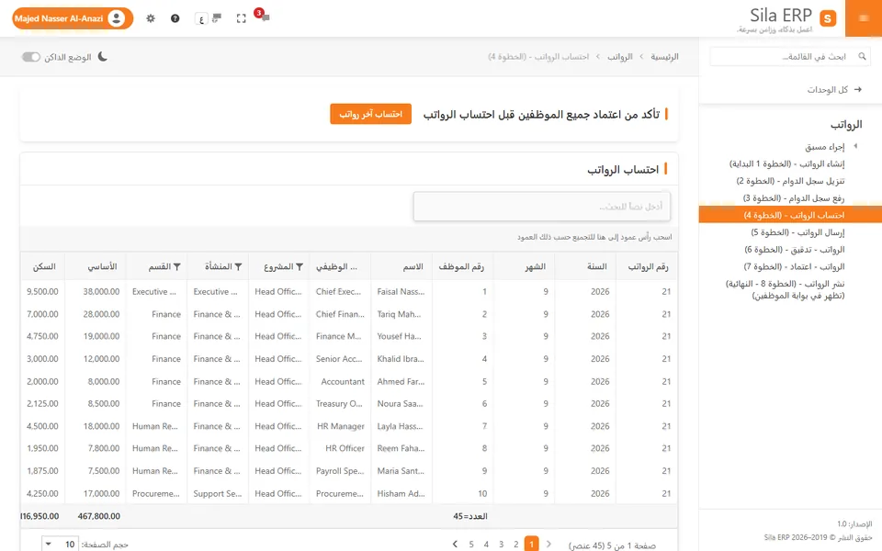Go to page 5
The image size is (882, 551).
(471, 544)
